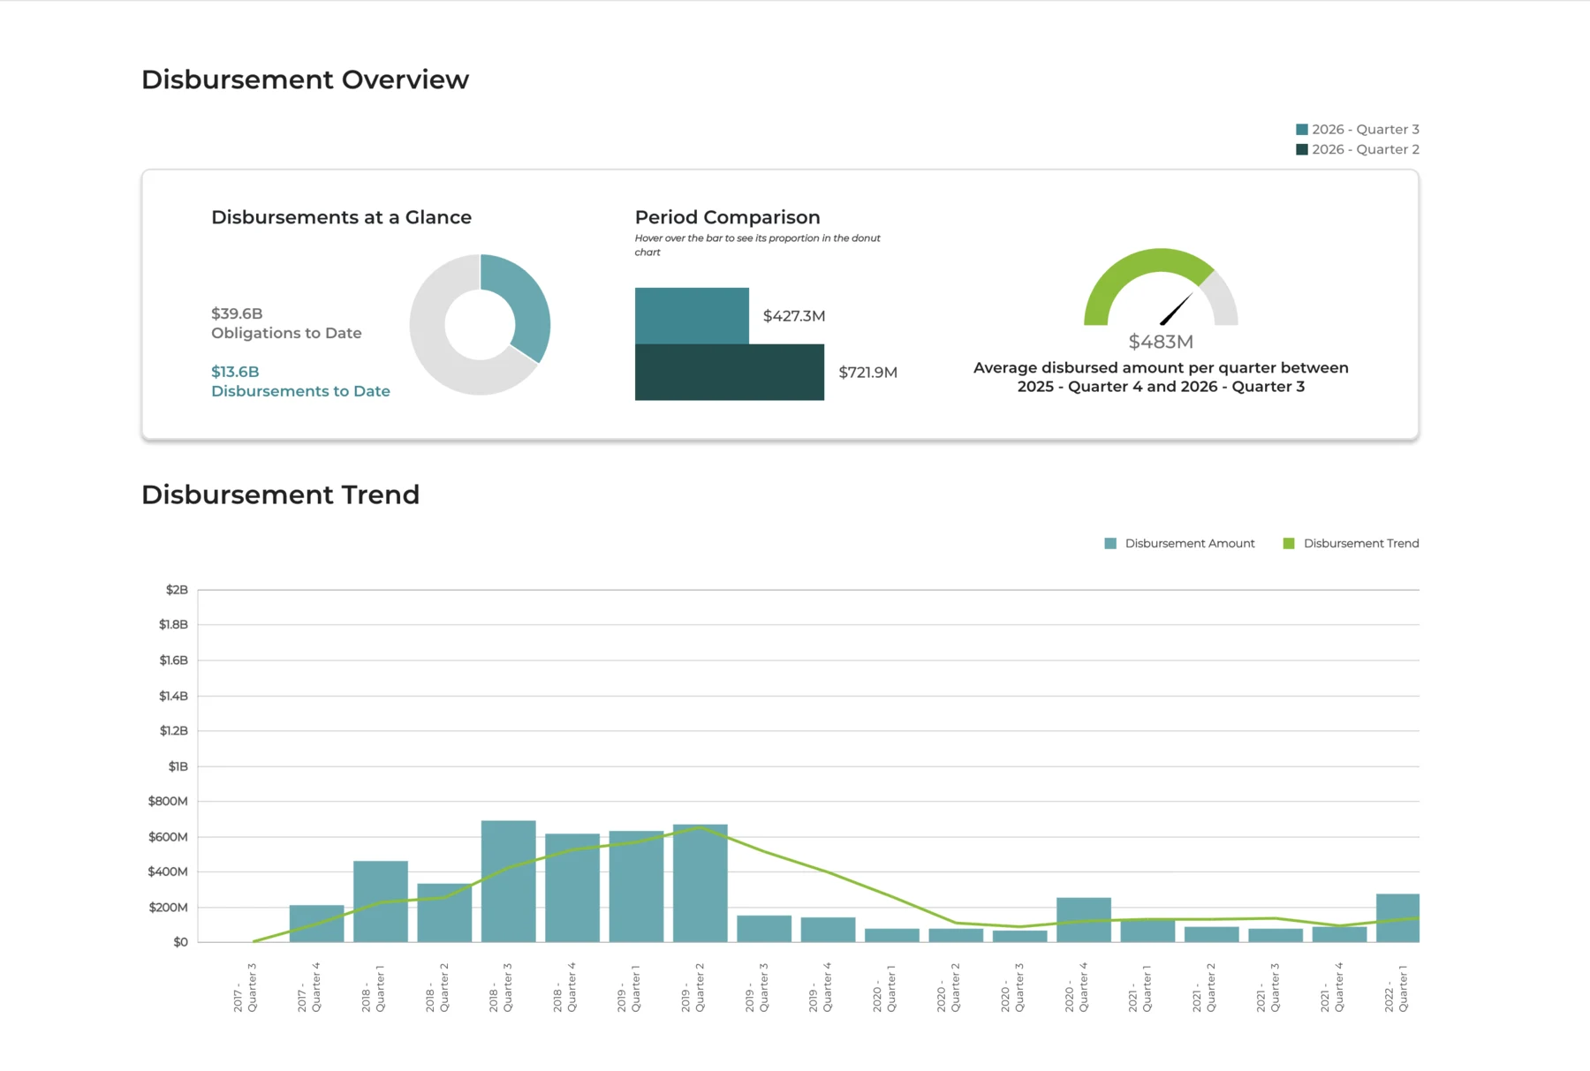
Task: Click the Disbursement Trend section heading
Action: point(280,494)
